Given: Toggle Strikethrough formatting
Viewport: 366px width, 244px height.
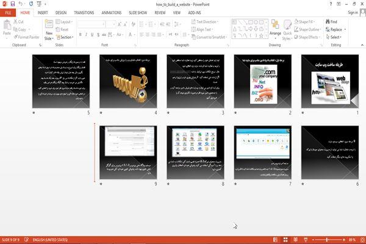Looking at the screenshot, I should coord(104,35).
